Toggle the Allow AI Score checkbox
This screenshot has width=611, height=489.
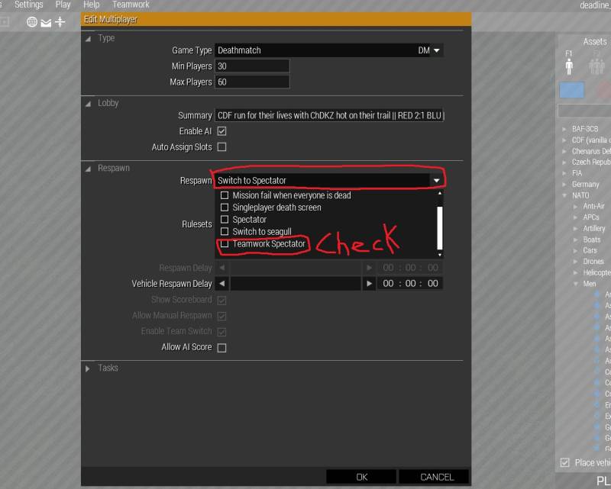[222, 347]
